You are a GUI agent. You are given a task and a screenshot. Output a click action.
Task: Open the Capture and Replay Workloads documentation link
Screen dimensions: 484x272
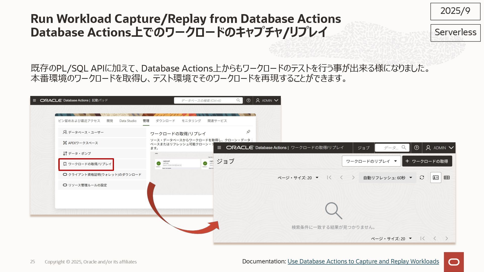[363, 261]
